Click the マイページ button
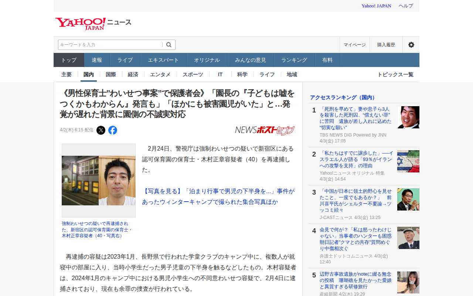Viewport: 473px width, 296px height. pyautogui.click(x=354, y=45)
